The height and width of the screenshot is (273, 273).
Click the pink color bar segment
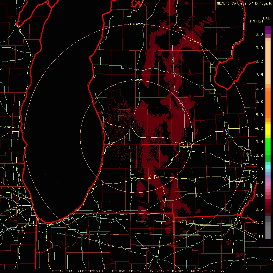point(268,184)
